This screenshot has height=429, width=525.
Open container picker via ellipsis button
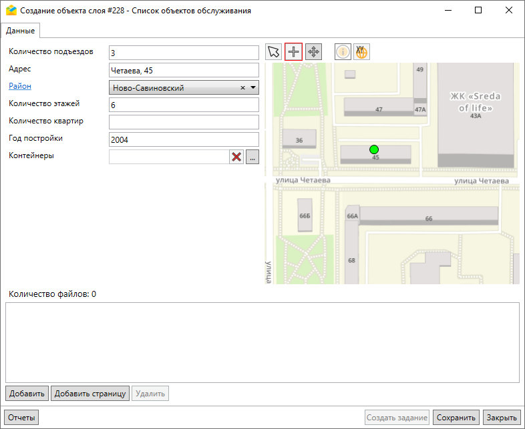click(252, 157)
